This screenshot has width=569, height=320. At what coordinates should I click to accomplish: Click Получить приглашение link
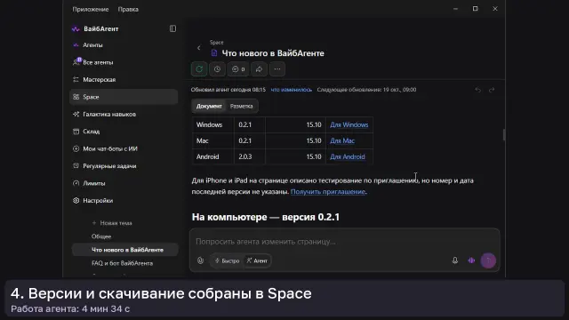pyautogui.click(x=328, y=192)
